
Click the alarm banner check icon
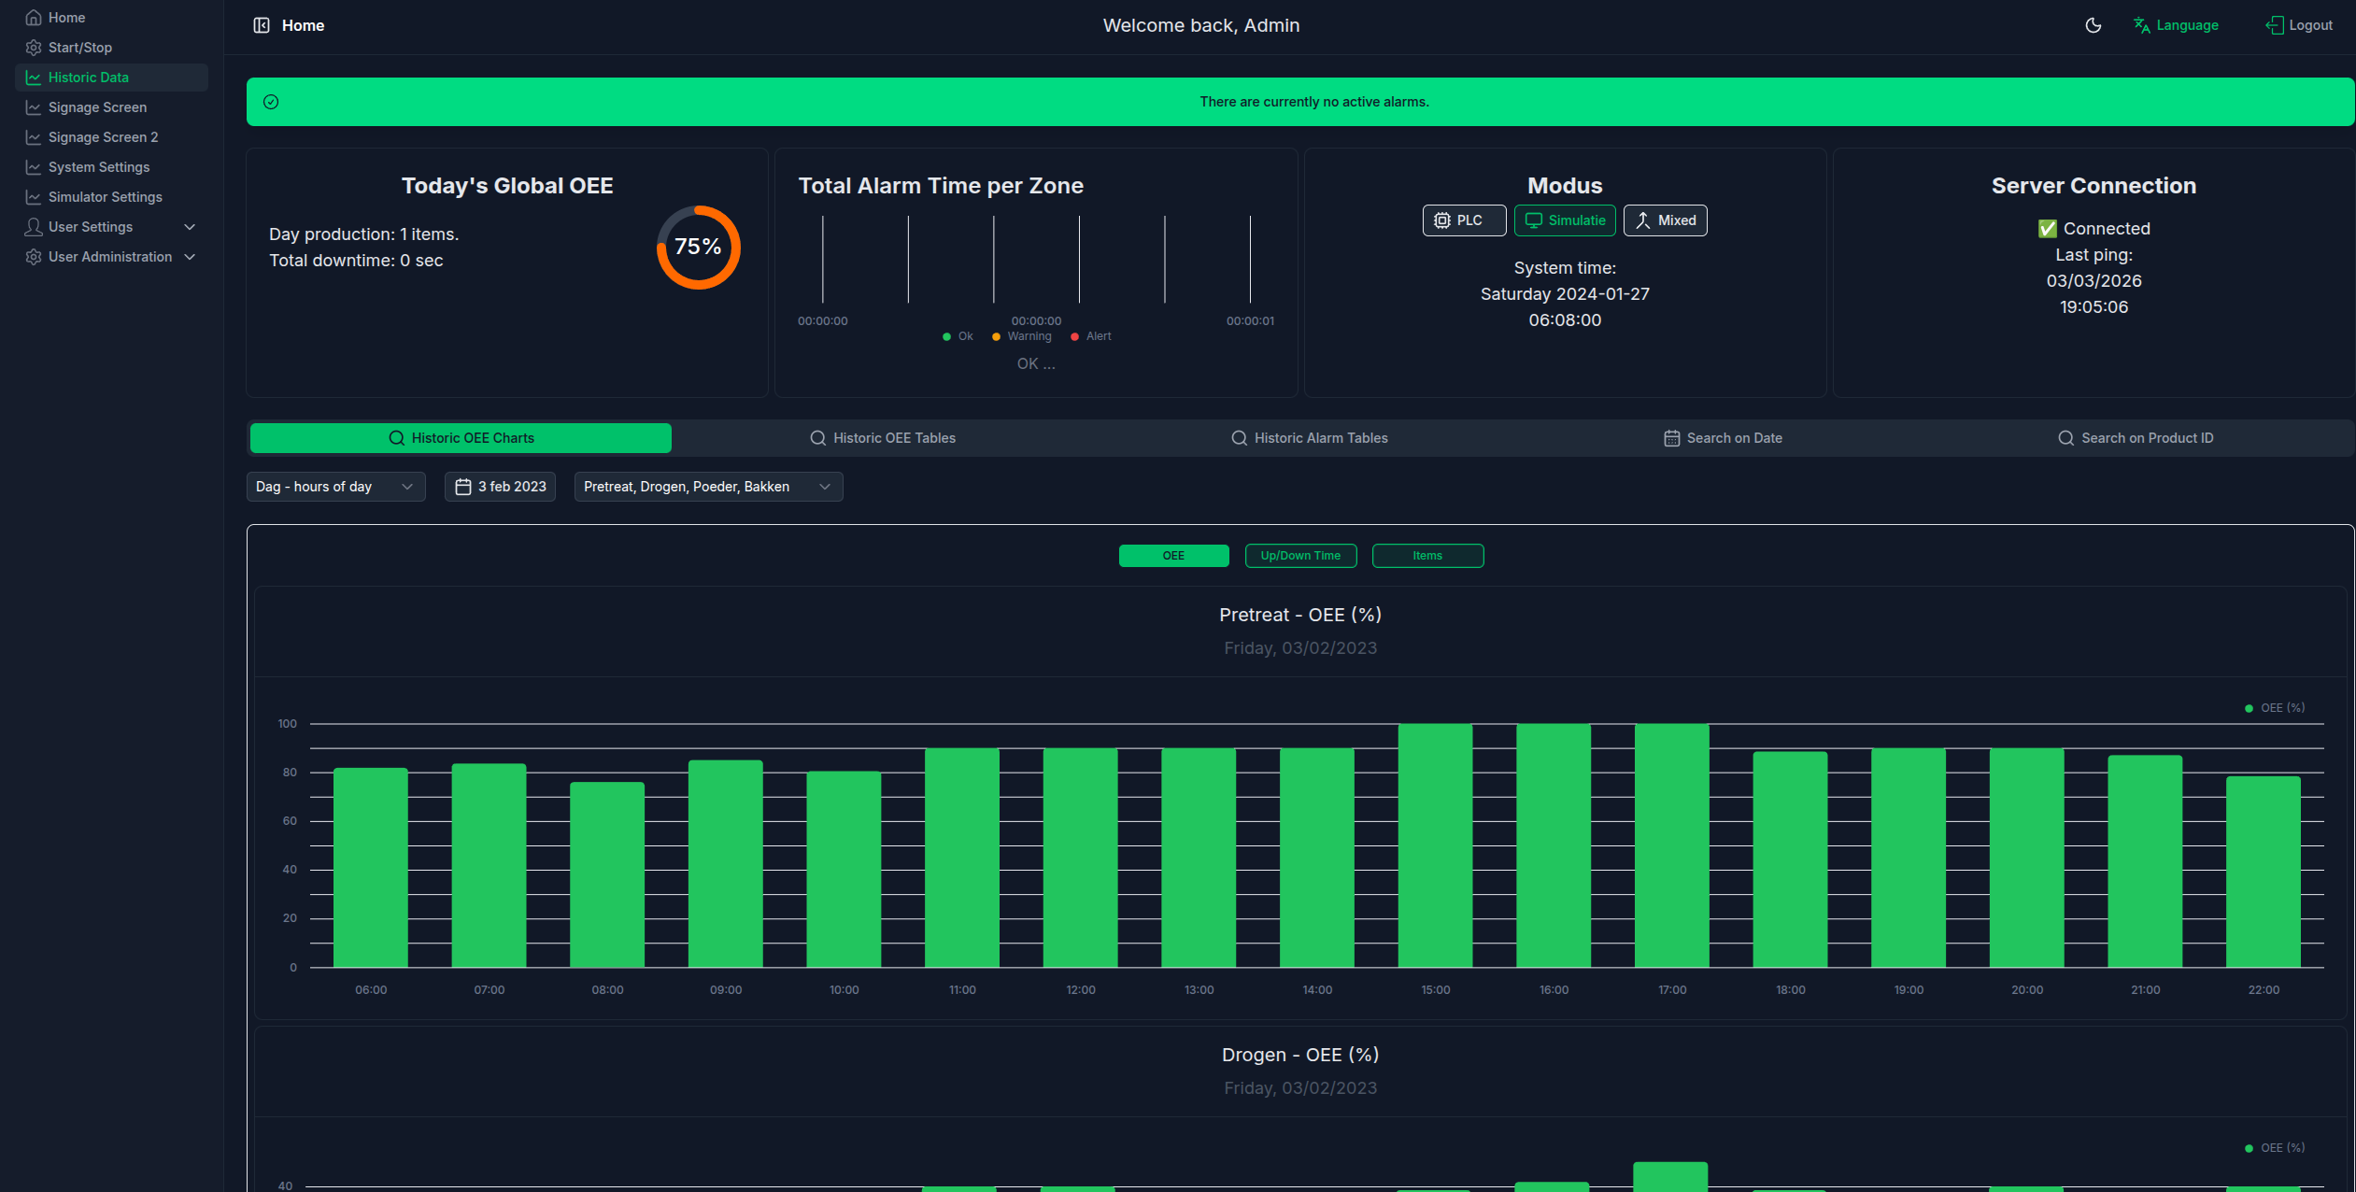271,102
